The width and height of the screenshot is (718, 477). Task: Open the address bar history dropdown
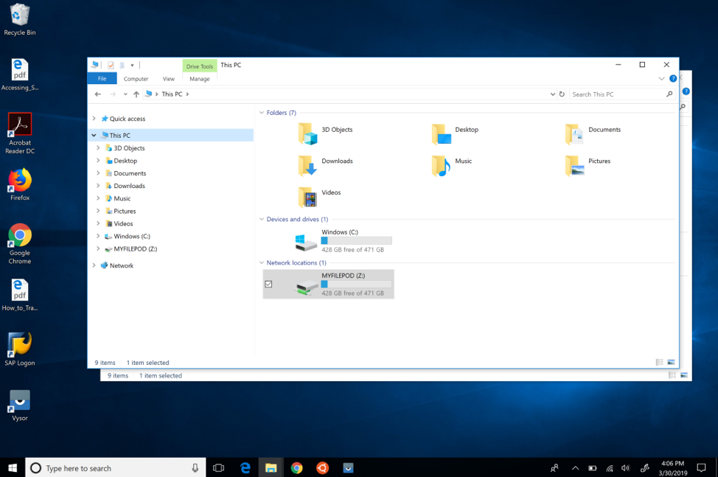pos(552,94)
